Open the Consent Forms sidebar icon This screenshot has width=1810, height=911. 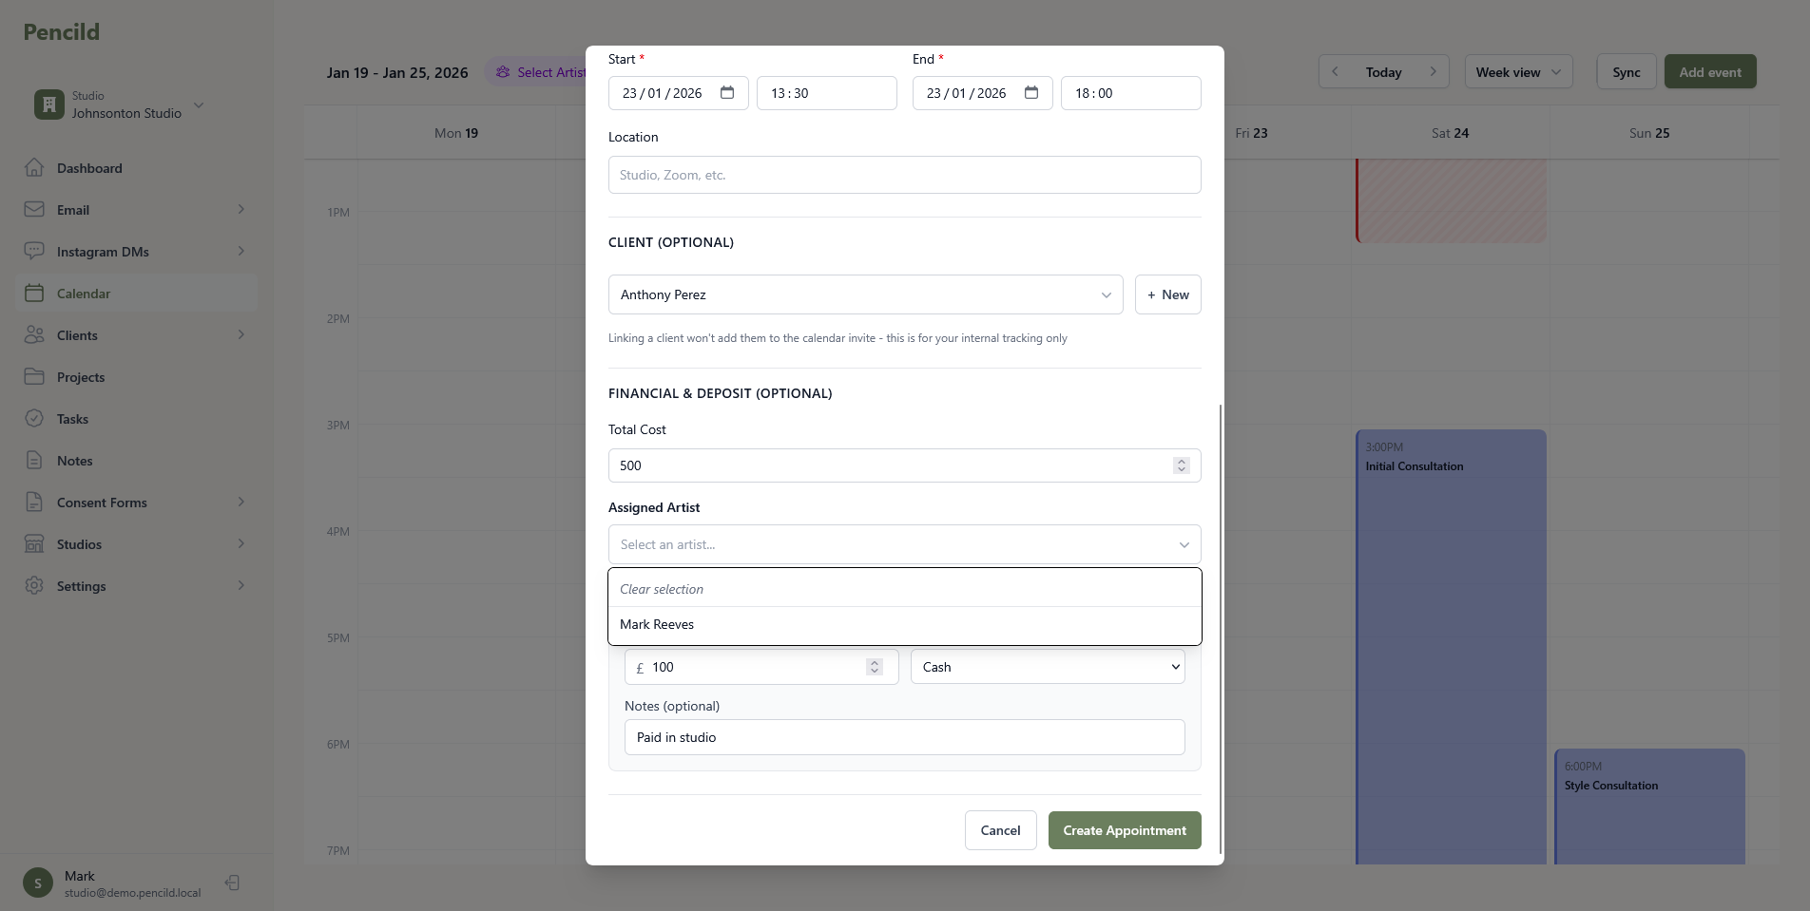(34, 502)
